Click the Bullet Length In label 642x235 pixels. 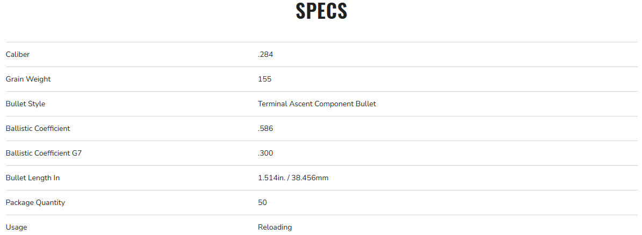coord(32,178)
